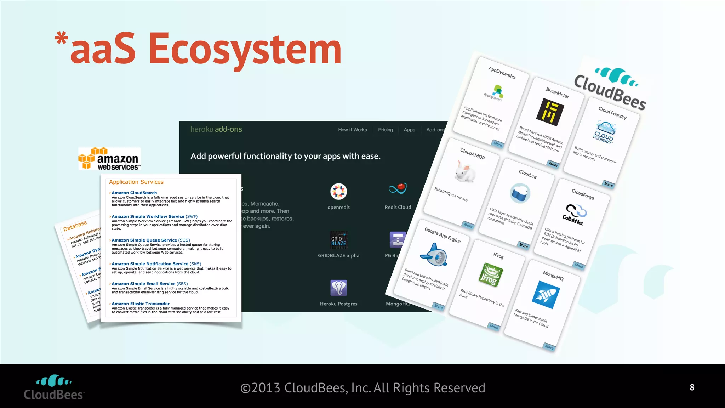Click More on the Google App Engine card

coord(438,307)
